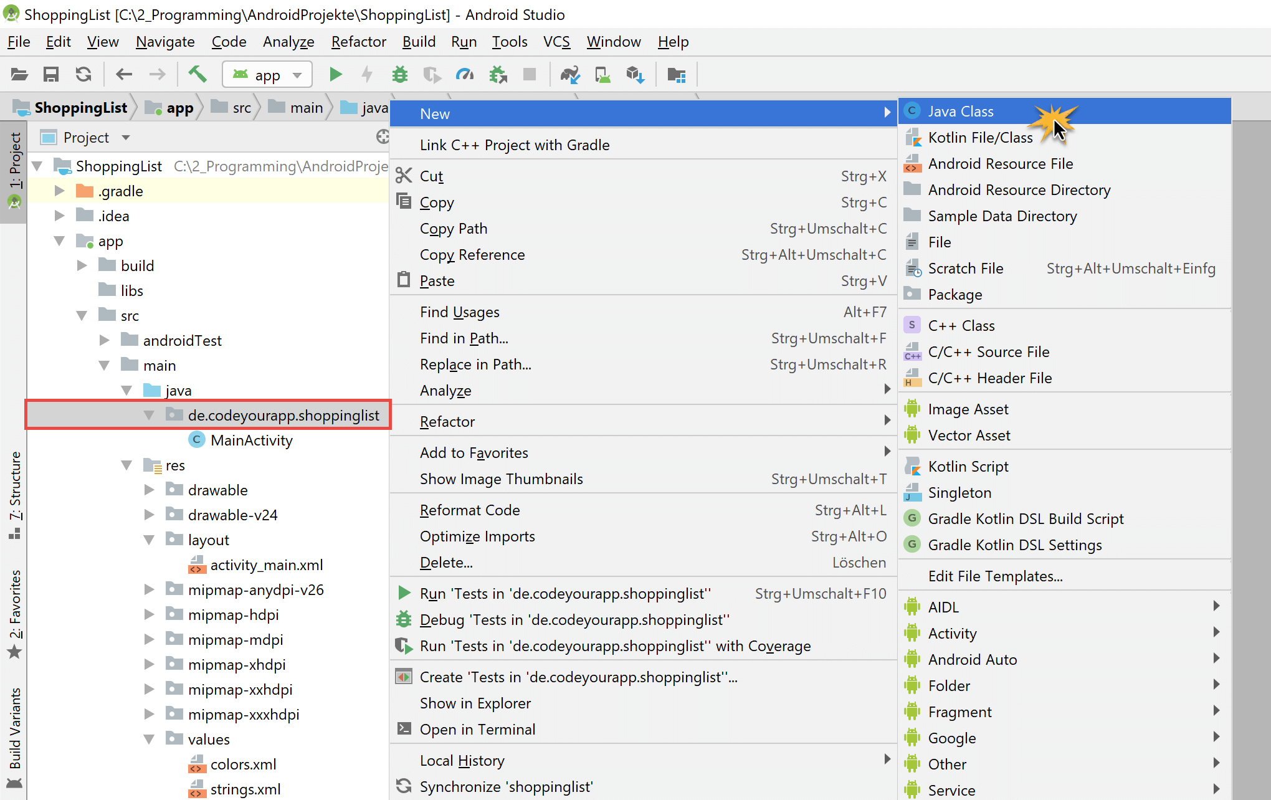Select colors.xml in project tree
Screen dimensions: 1271x800
(232, 764)
